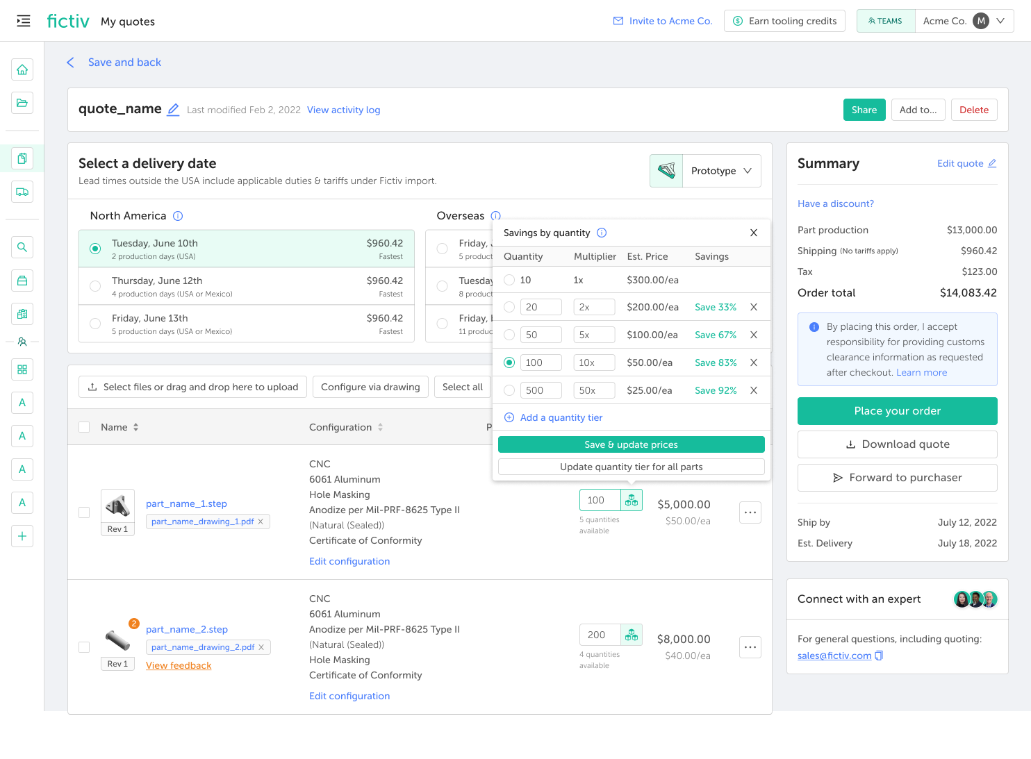Image resolution: width=1031 pixels, height=759 pixels.
Task: Open View feedback link for part_name_2
Action: (179, 665)
